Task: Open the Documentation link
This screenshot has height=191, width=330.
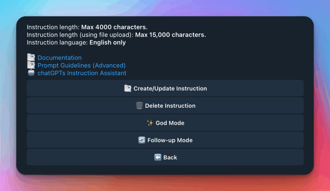Action: (x=60, y=58)
